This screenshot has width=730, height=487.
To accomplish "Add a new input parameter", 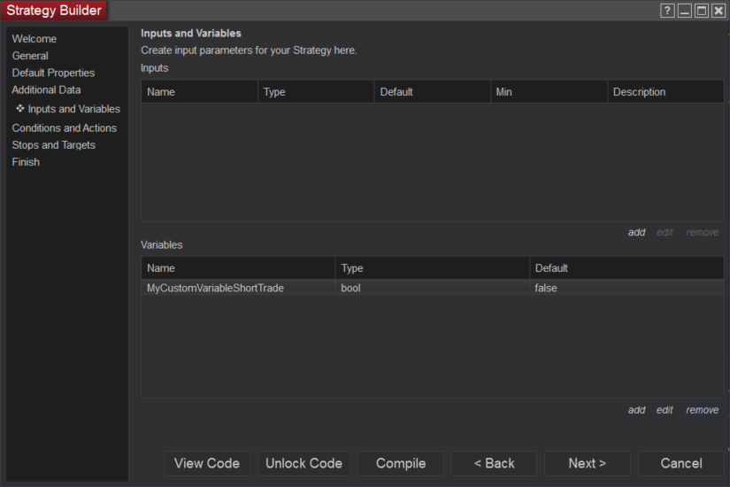I will (636, 232).
